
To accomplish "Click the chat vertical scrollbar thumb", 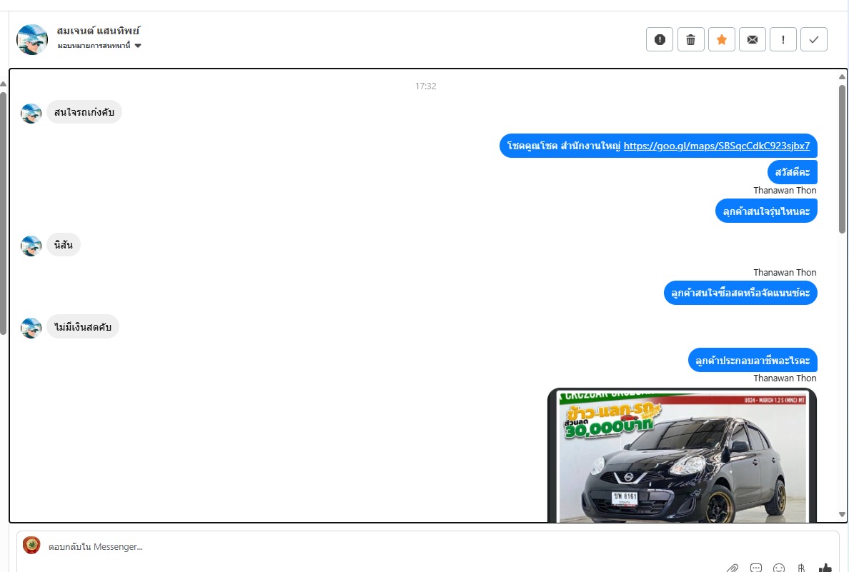I will click(x=842, y=159).
